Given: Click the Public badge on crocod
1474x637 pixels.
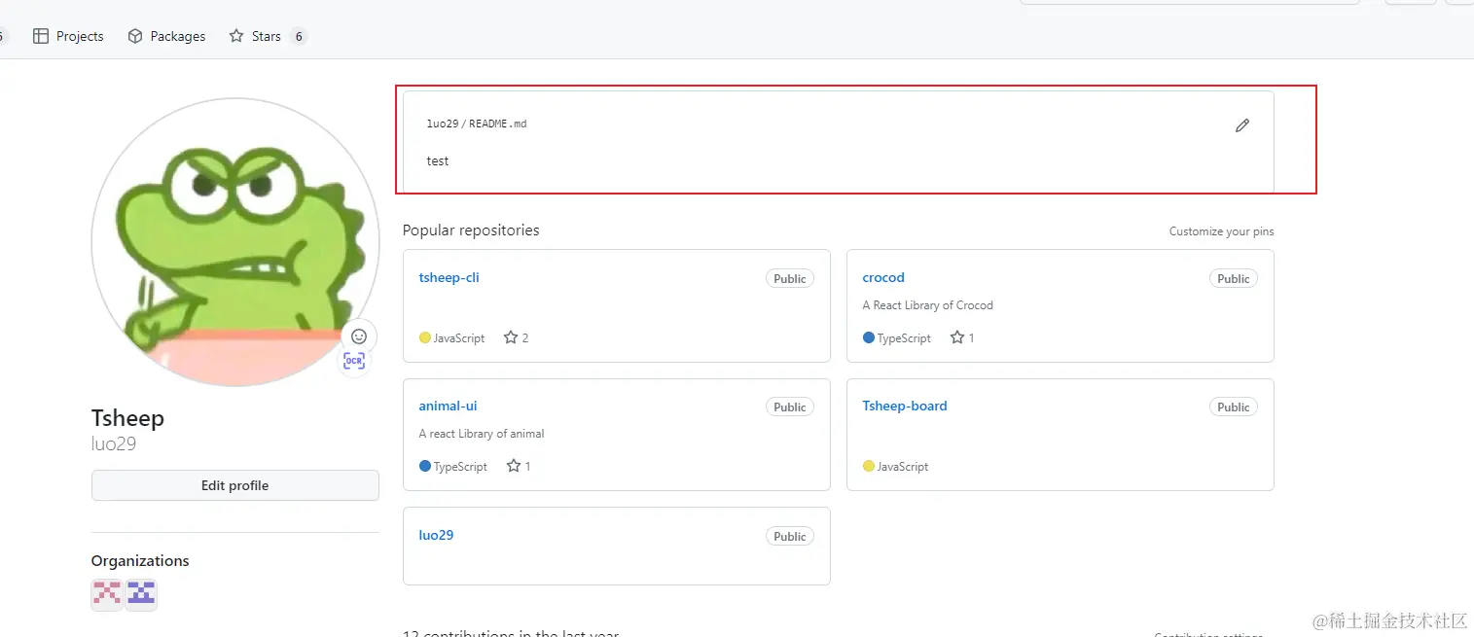Looking at the screenshot, I should 1234,278.
